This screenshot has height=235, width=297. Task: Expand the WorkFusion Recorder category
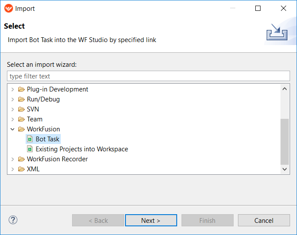(13, 159)
